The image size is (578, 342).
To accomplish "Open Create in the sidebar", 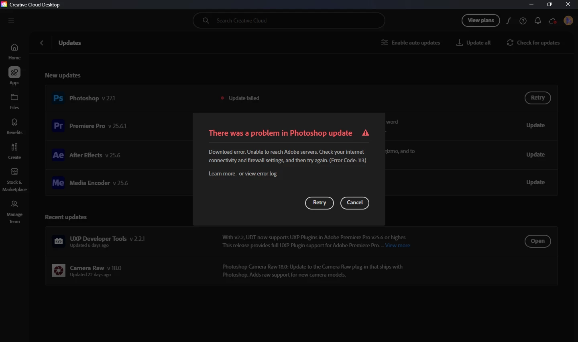I will (14, 151).
